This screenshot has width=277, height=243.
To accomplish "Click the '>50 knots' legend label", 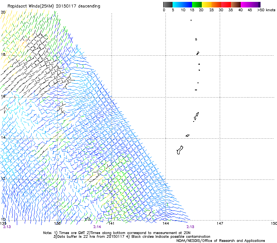I will pos(266,10).
